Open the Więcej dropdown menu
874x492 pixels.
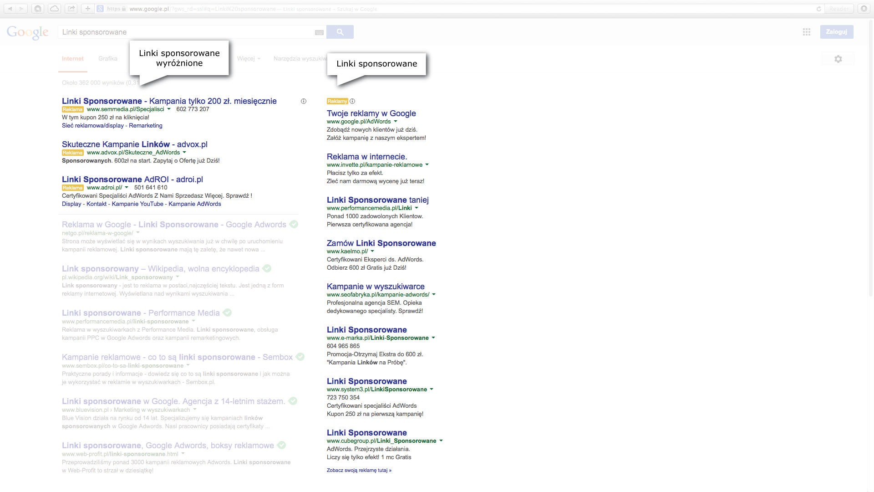(249, 59)
